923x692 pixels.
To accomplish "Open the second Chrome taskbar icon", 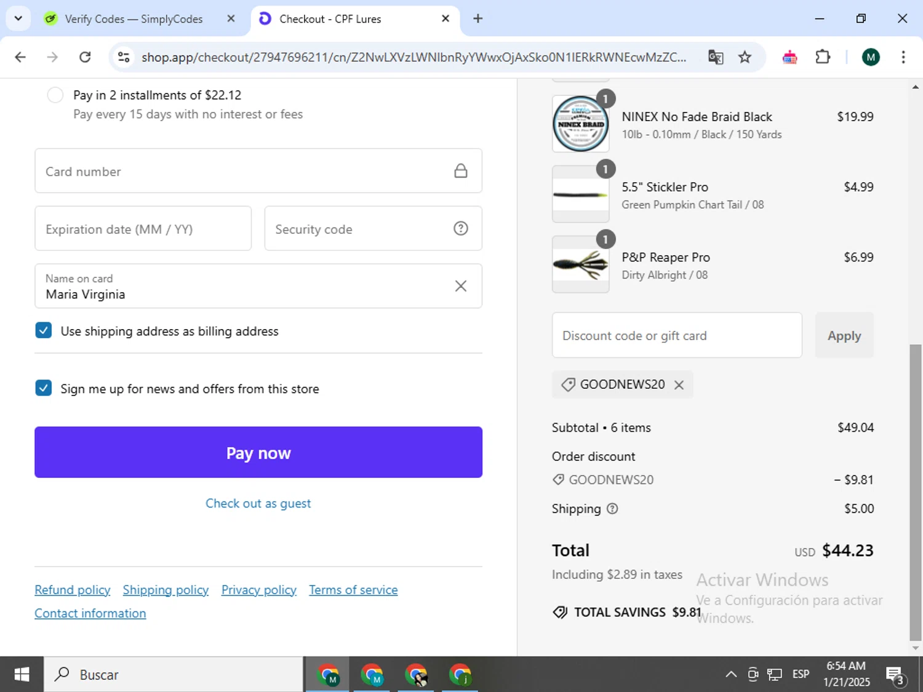I will (372, 675).
